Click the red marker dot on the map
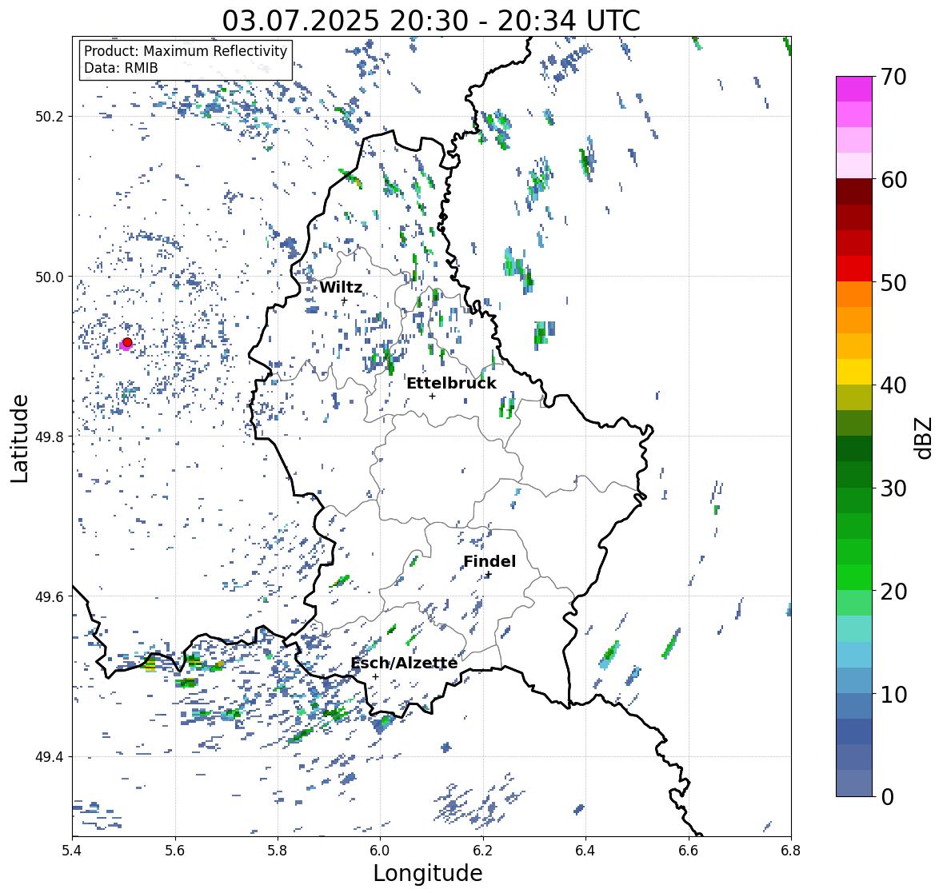Viewport: 943px width, 893px height. pos(127,342)
